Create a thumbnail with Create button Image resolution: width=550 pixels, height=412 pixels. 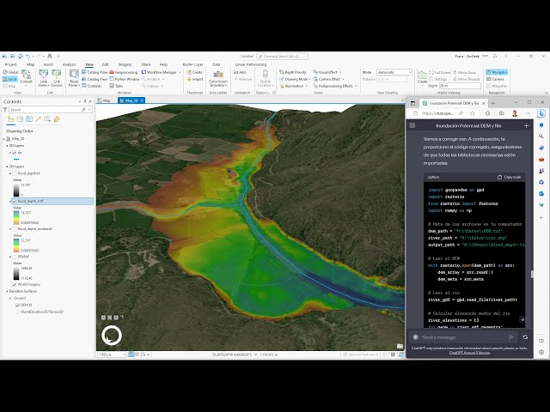point(195,72)
